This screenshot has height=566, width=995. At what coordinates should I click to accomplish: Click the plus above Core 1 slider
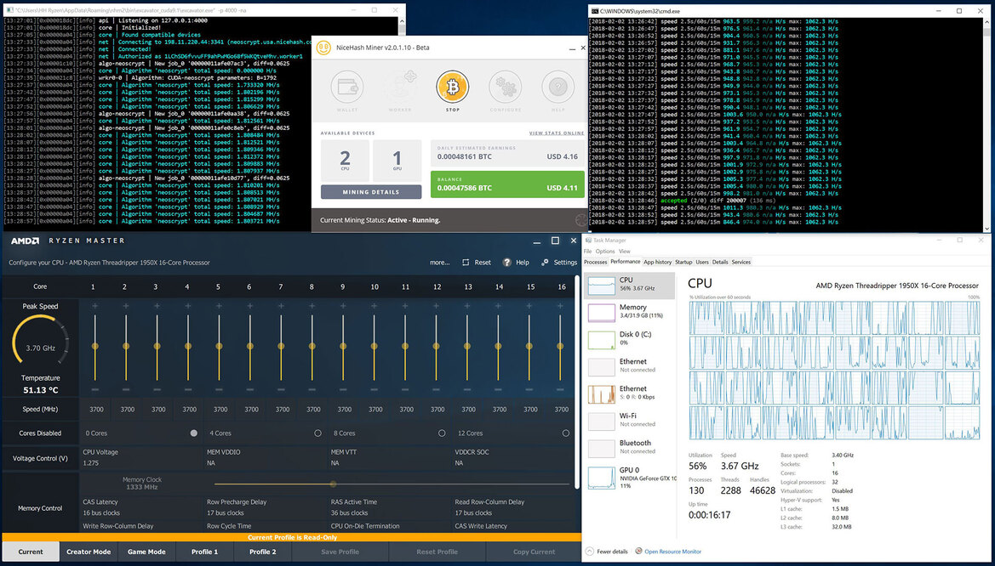[95, 306]
